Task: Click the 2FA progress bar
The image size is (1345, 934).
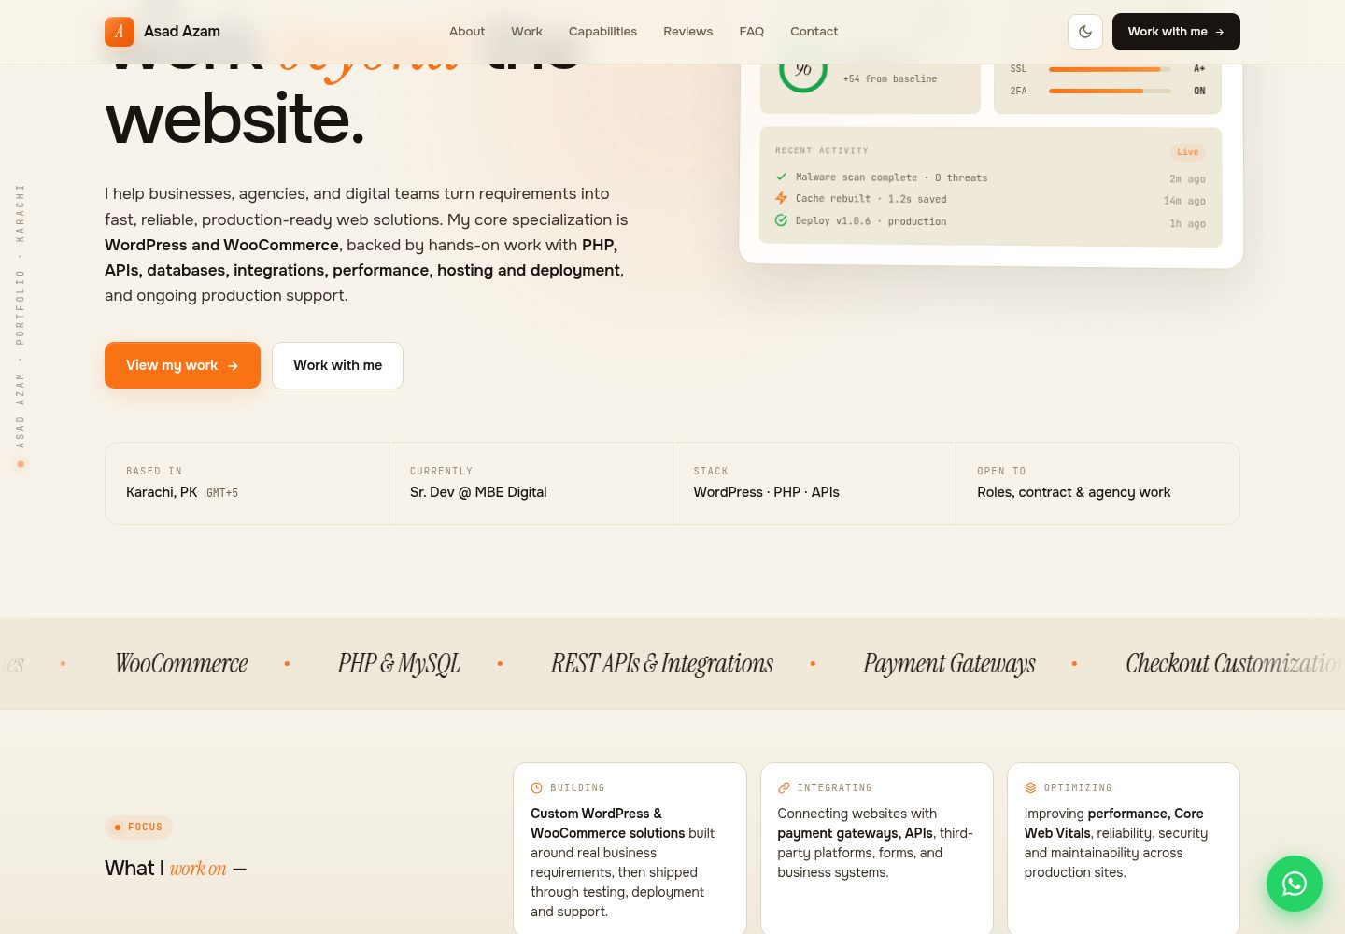Action: tap(1110, 91)
